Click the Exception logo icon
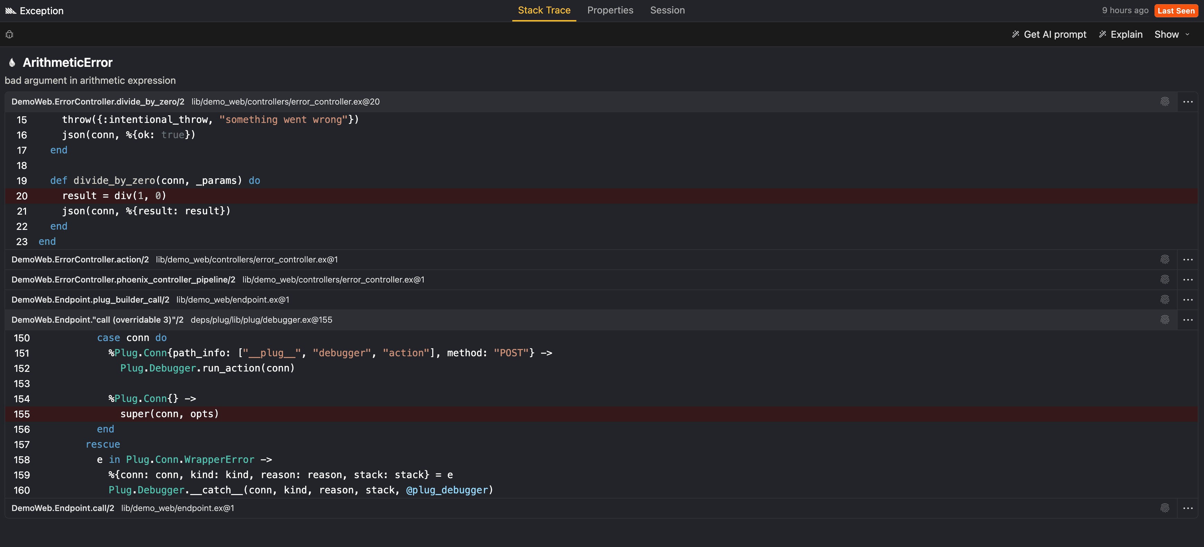Image resolution: width=1204 pixels, height=547 pixels. (x=11, y=11)
